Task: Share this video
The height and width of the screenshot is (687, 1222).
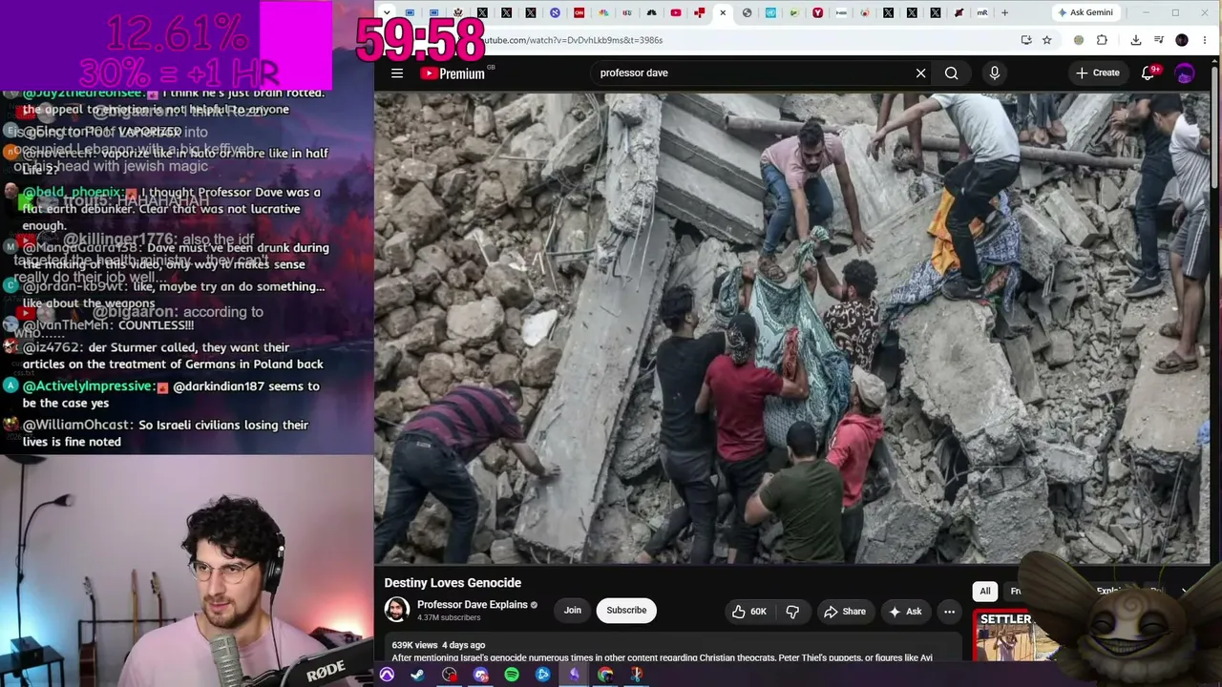Action: (845, 612)
